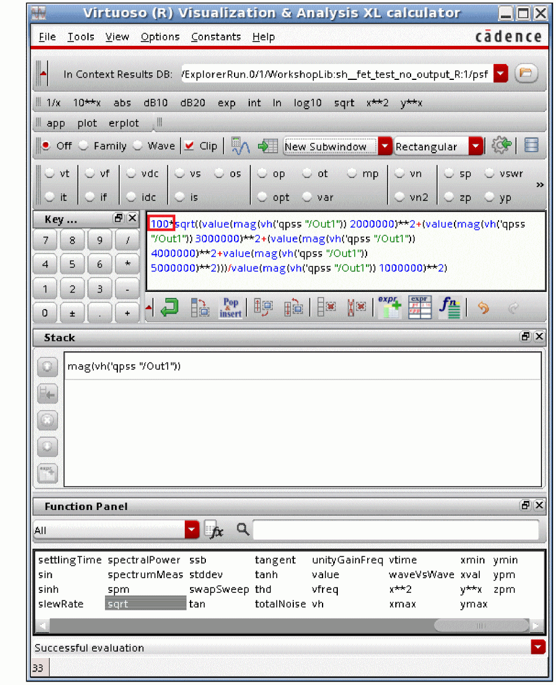This screenshot has width=556, height=685.
Task: Click the send-to-table icon with green arrow
Action: pos(268,146)
